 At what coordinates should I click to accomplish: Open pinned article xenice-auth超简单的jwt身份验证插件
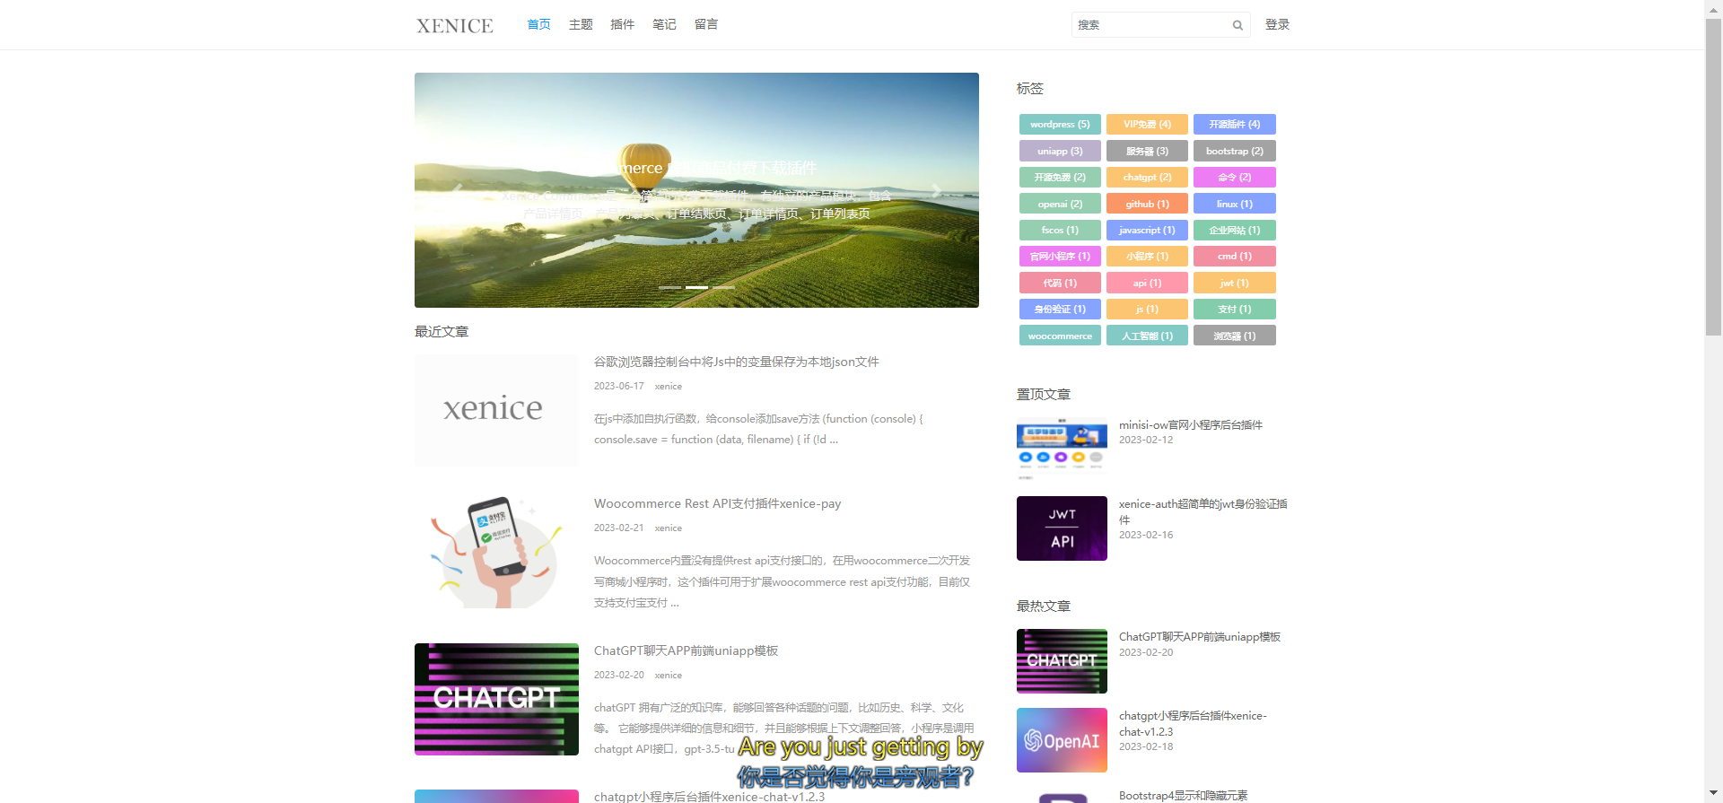coord(1203,511)
